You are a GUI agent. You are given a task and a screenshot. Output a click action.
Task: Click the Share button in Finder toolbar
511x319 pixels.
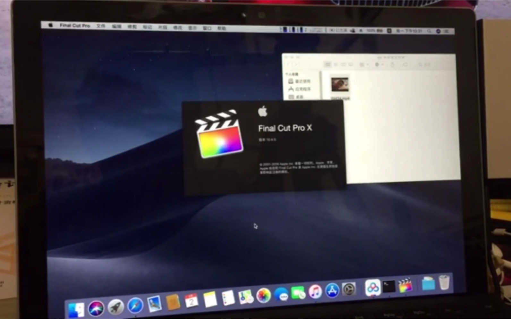(392, 65)
